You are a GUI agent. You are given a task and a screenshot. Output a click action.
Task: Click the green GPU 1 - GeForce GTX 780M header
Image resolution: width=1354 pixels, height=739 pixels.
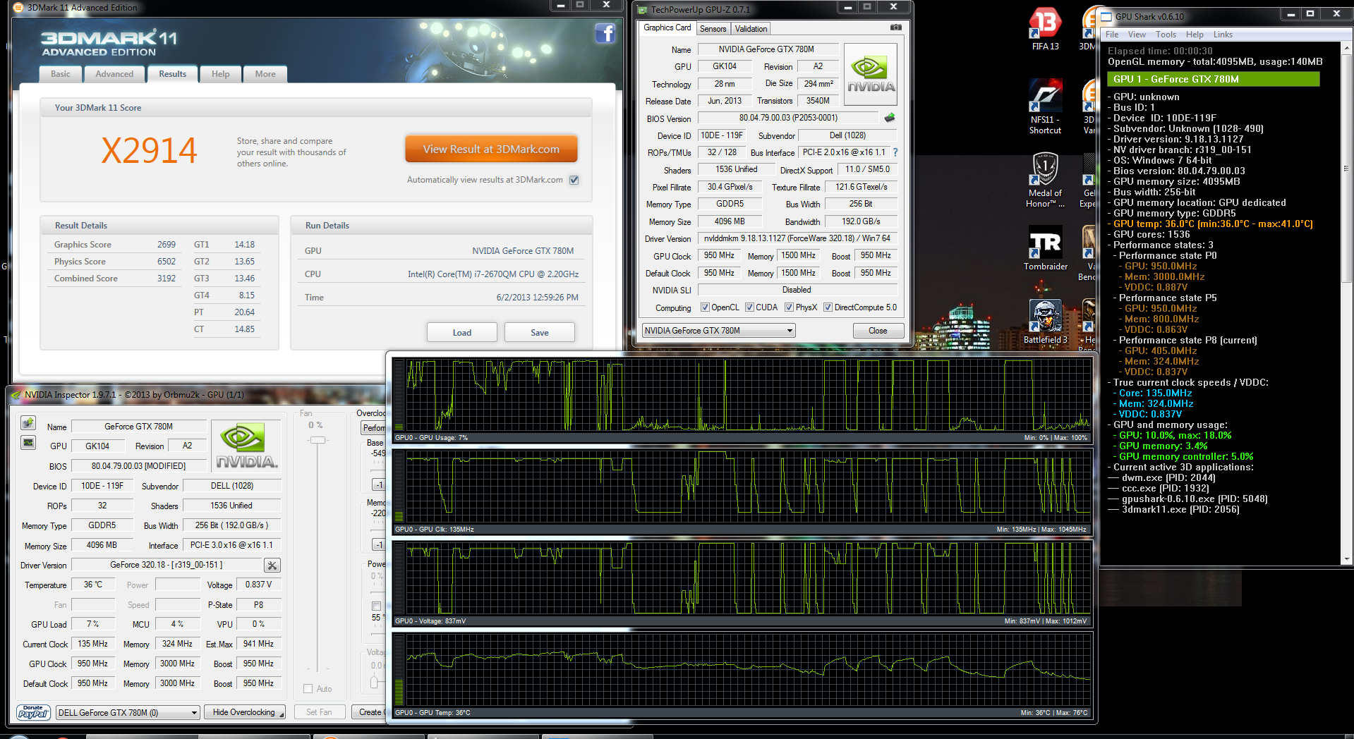pos(1213,79)
